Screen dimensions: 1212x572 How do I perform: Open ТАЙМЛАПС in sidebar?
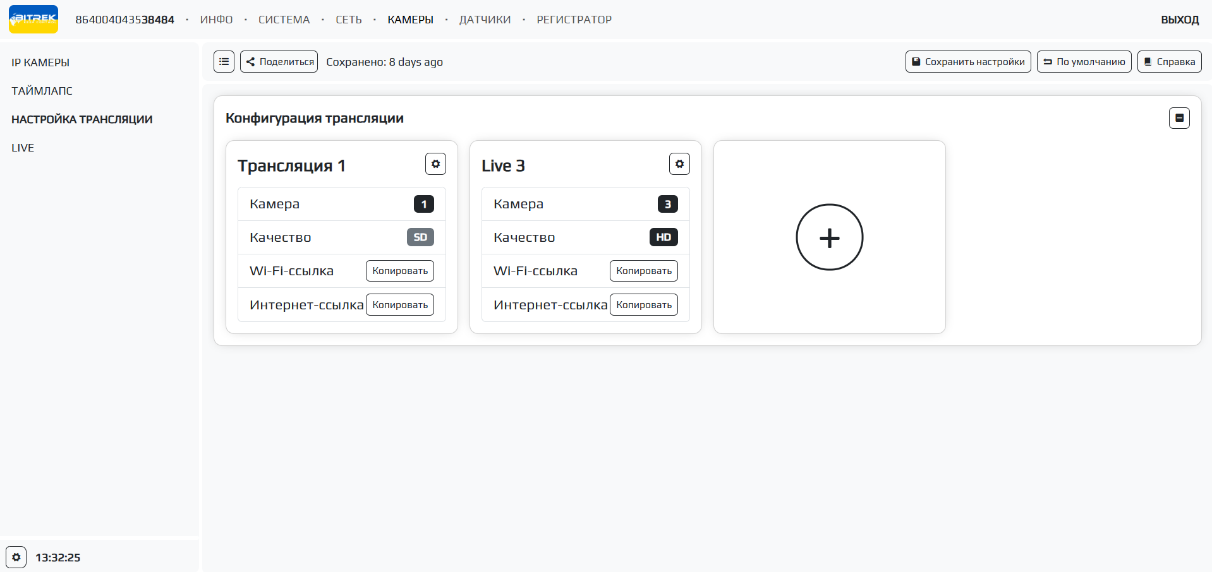point(42,91)
